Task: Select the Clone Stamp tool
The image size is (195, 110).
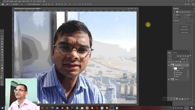Action: coord(2,50)
